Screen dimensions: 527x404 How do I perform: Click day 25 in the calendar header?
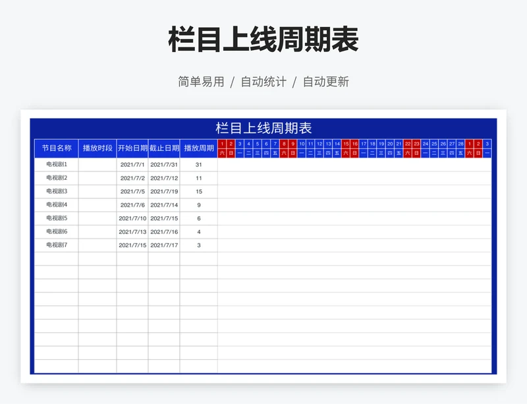coord(434,144)
